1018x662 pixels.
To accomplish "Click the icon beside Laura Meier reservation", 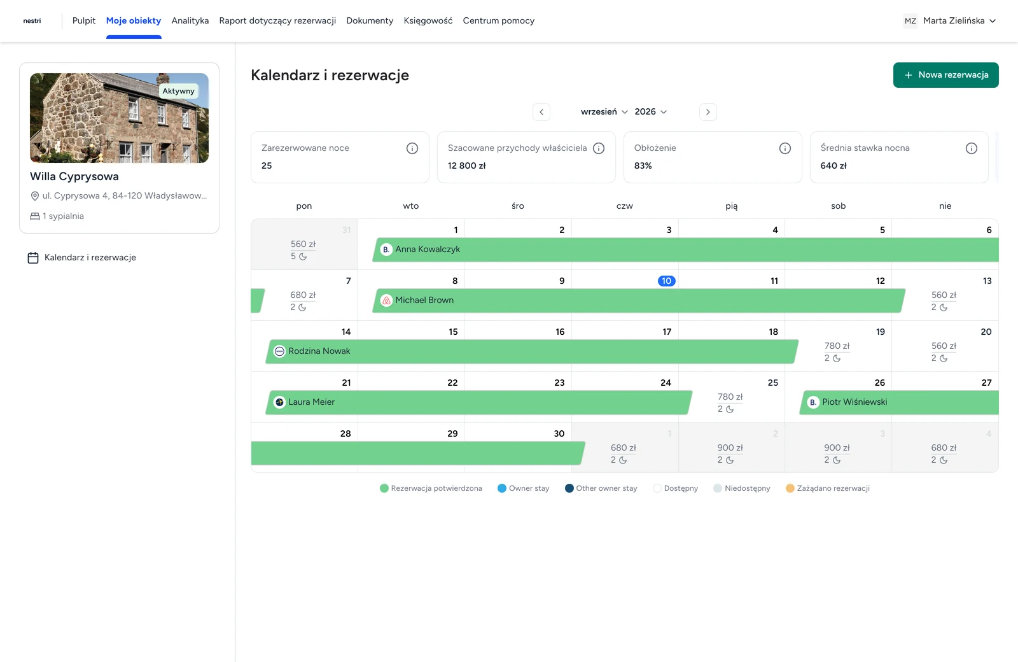I will coord(279,402).
